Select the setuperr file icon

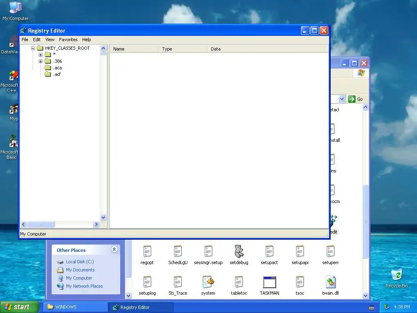click(x=330, y=251)
